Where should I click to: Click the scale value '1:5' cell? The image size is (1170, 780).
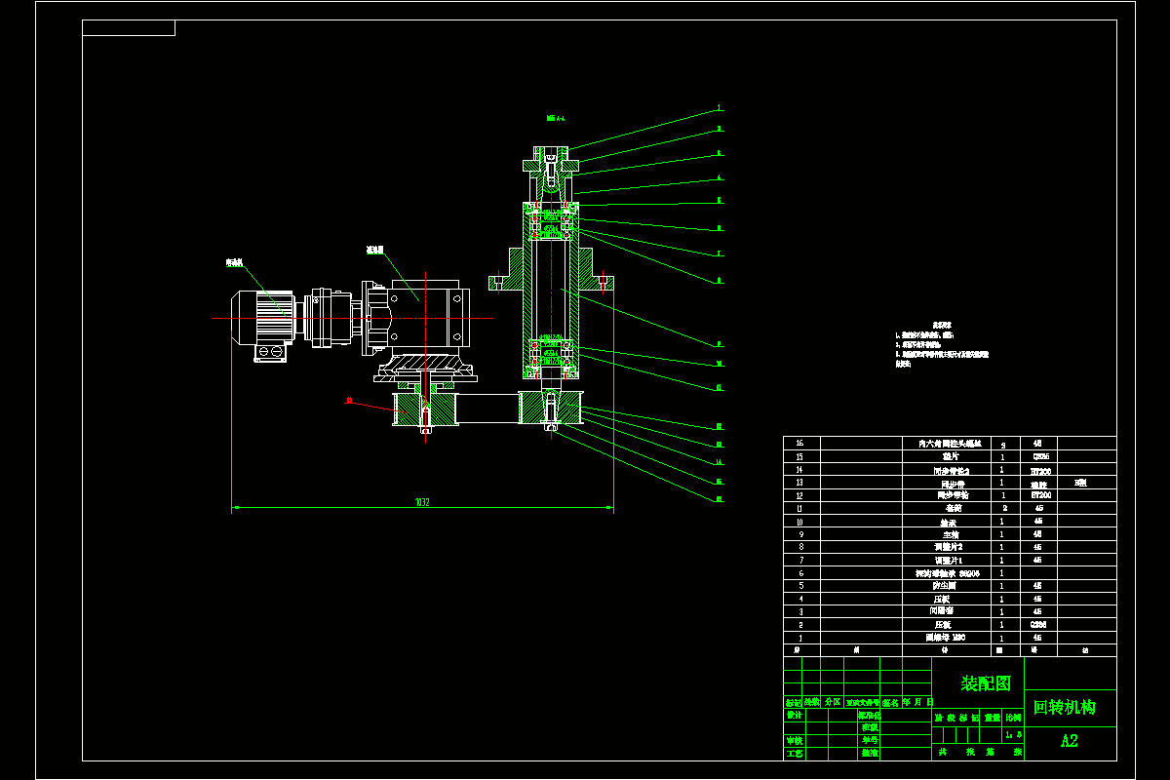(1013, 734)
